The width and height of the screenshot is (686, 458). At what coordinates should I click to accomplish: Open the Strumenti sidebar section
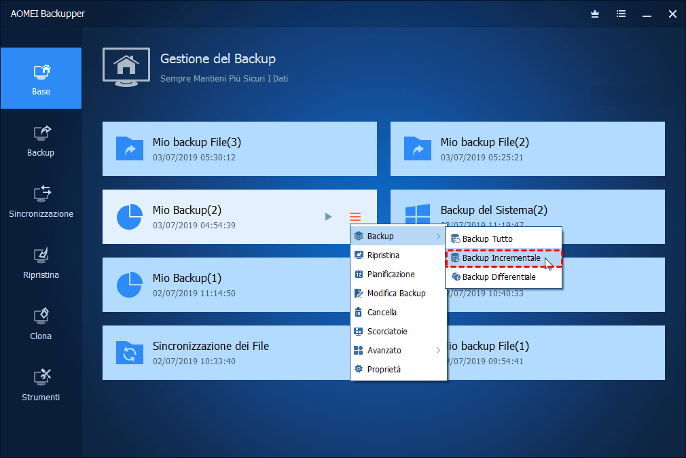41,385
